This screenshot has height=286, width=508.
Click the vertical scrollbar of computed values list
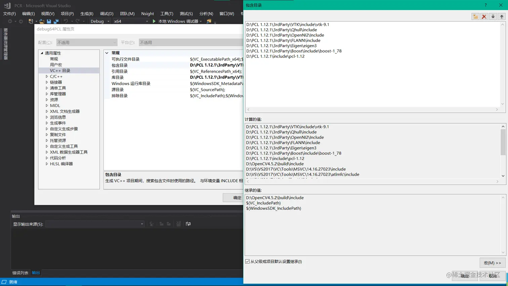click(x=503, y=151)
